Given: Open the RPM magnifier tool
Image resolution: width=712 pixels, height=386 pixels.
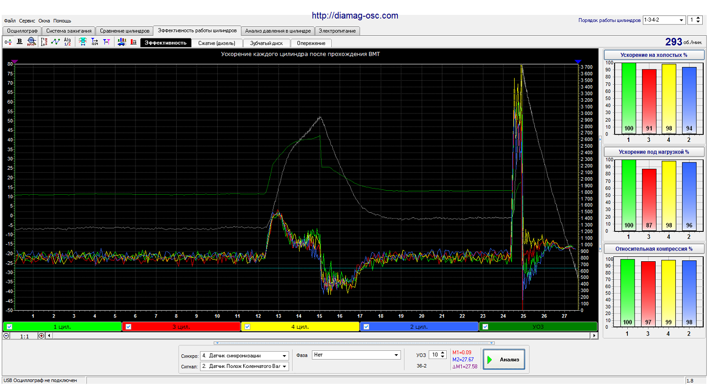Looking at the screenshot, I should 31,42.
